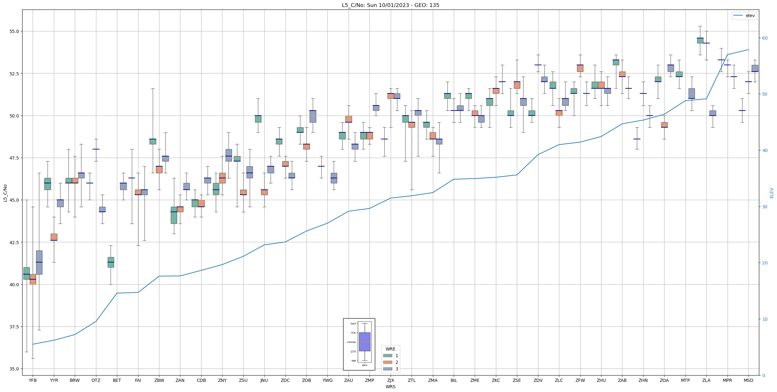Viewport: 777px width, 392px height.
Task: Click the WRE legend title
Action: (x=390, y=349)
